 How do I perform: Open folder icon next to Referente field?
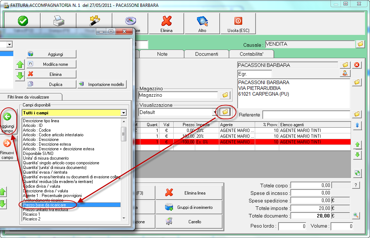coord(357,114)
